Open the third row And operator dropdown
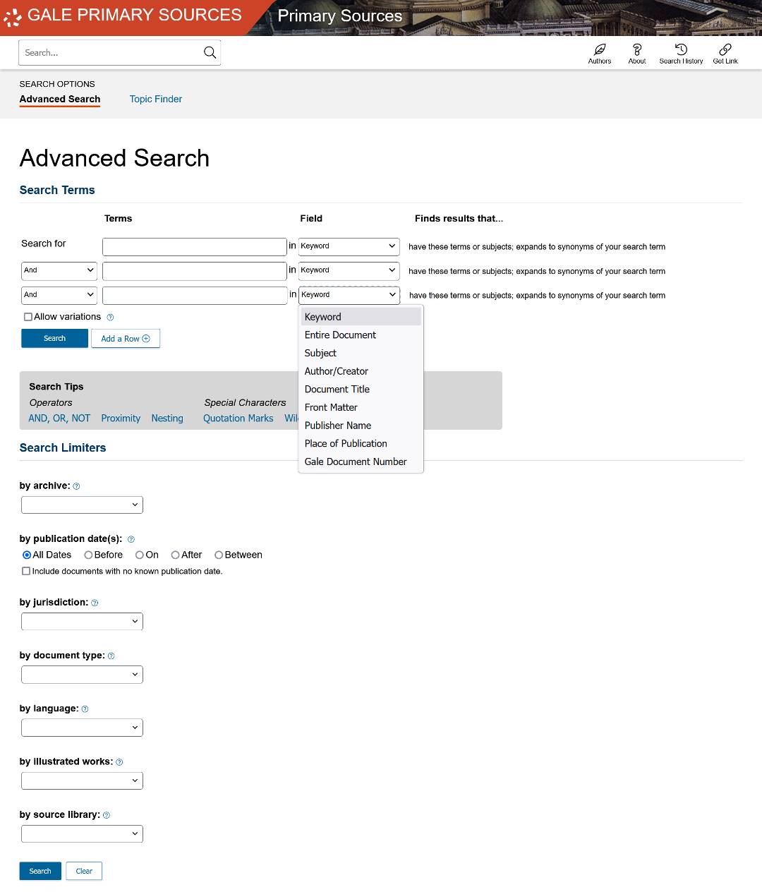762x892 pixels. pos(59,295)
